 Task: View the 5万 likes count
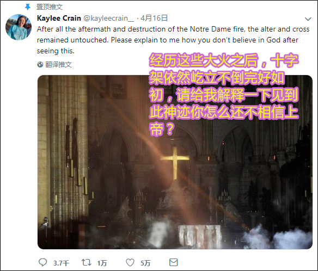pyautogui.click(x=145, y=263)
